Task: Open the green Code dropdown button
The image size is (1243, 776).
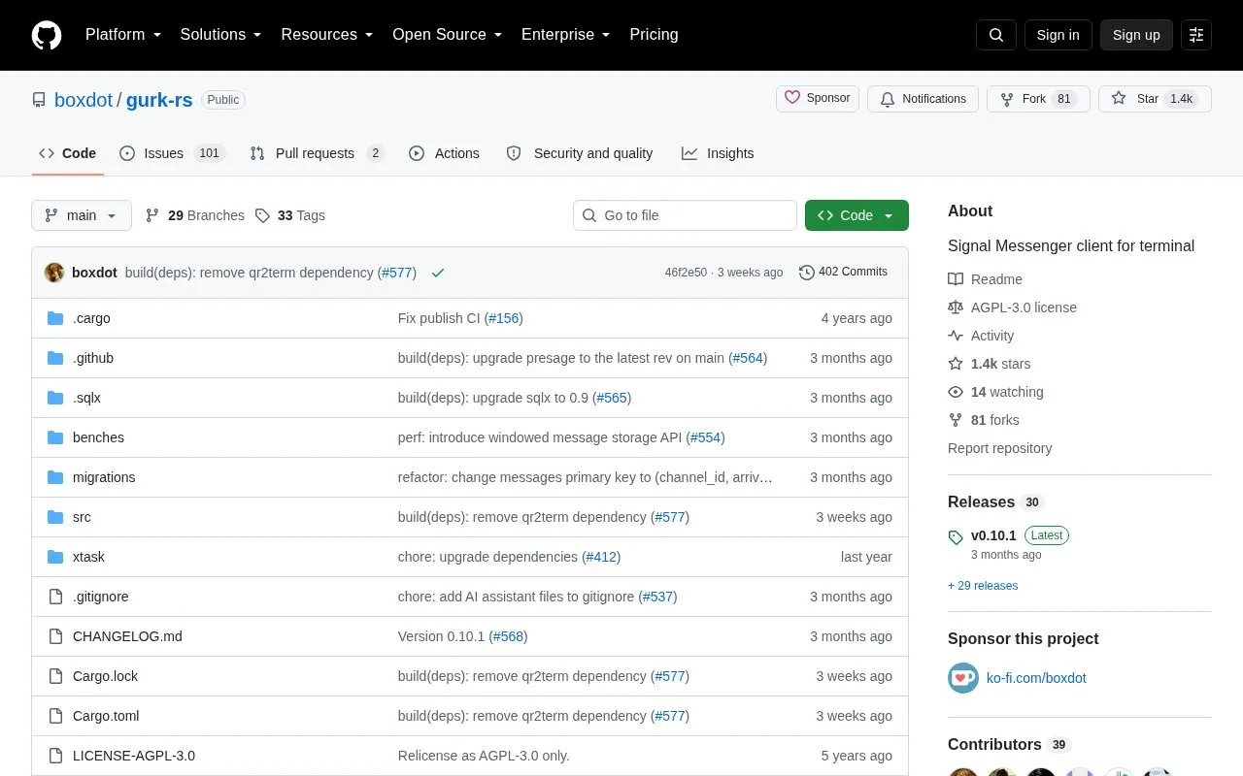Action: tap(857, 215)
